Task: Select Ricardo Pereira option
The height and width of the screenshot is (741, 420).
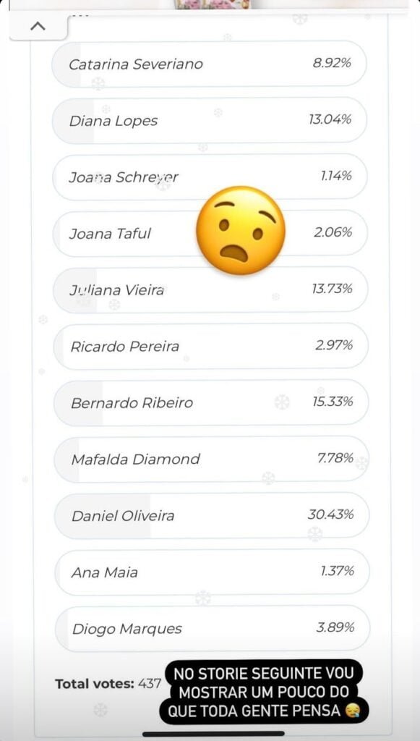Action: pos(210,346)
